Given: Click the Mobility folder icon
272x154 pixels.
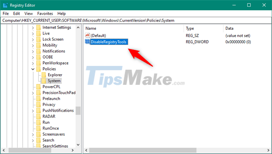Looking at the screenshot, I should click(39, 45).
